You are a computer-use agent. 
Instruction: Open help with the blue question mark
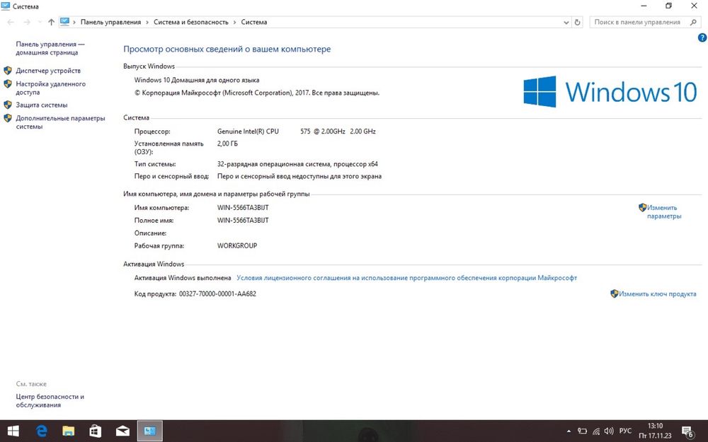click(702, 38)
